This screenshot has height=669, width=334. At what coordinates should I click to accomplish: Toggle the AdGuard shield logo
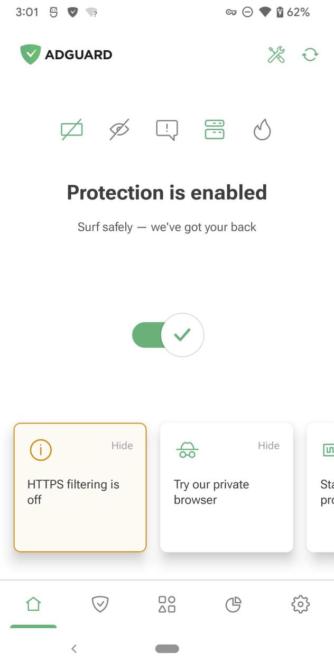click(x=30, y=55)
